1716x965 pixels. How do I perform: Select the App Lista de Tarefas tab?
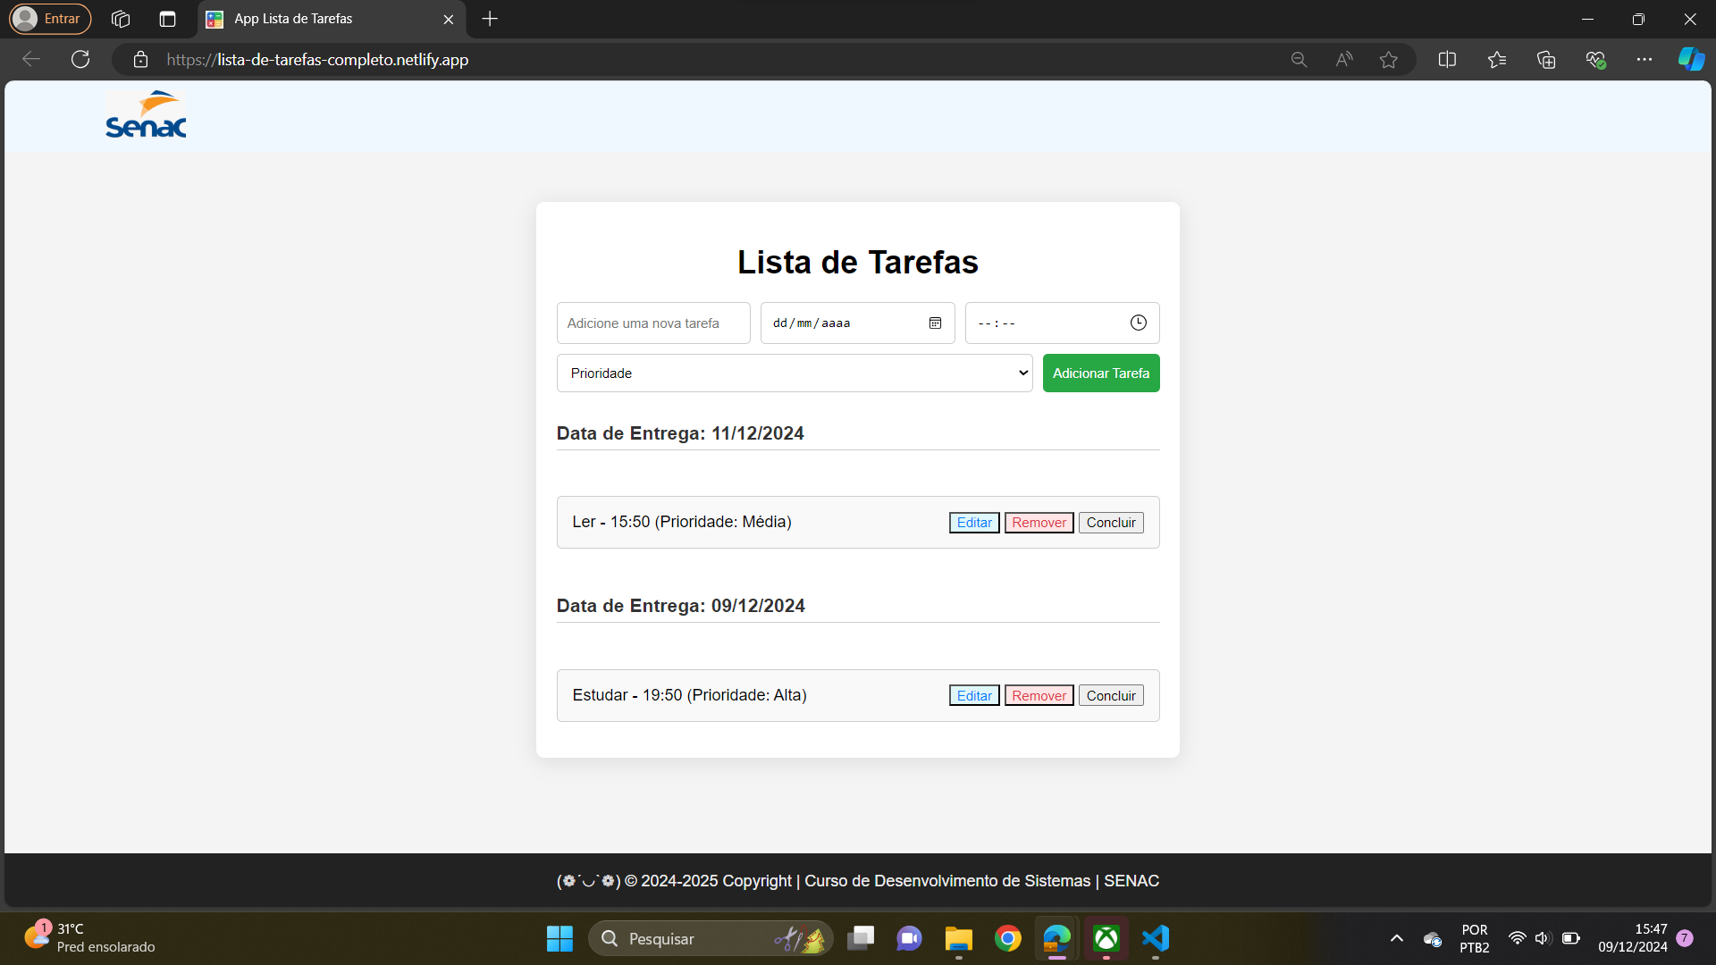[331, 19]
